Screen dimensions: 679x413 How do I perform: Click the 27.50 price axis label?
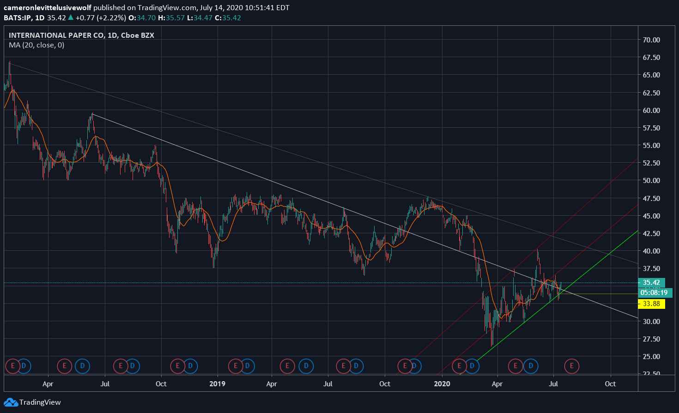pos(651,339)
